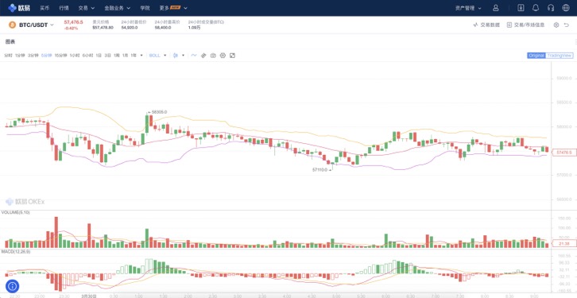Toggle the line indicator wave icon

(x=194, y=56)
